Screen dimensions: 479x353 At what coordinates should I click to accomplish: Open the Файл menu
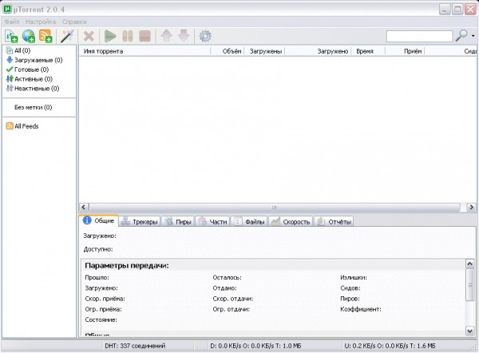click(x=12, y=22)
